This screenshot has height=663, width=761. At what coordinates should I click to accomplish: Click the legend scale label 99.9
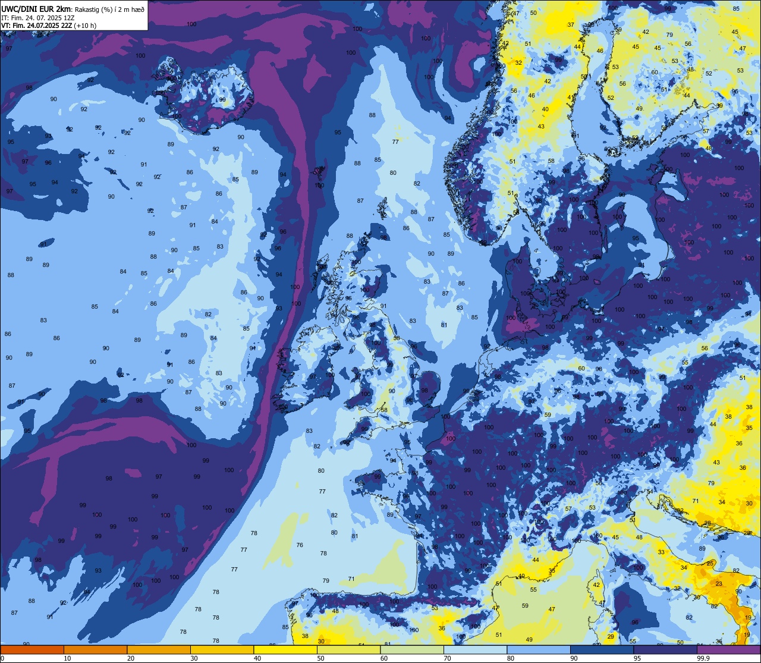point(703,658)
